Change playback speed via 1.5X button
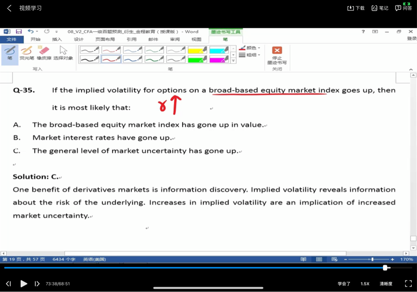Image resolution: width=417 pixels, height=292 pixels. [364, 283]
